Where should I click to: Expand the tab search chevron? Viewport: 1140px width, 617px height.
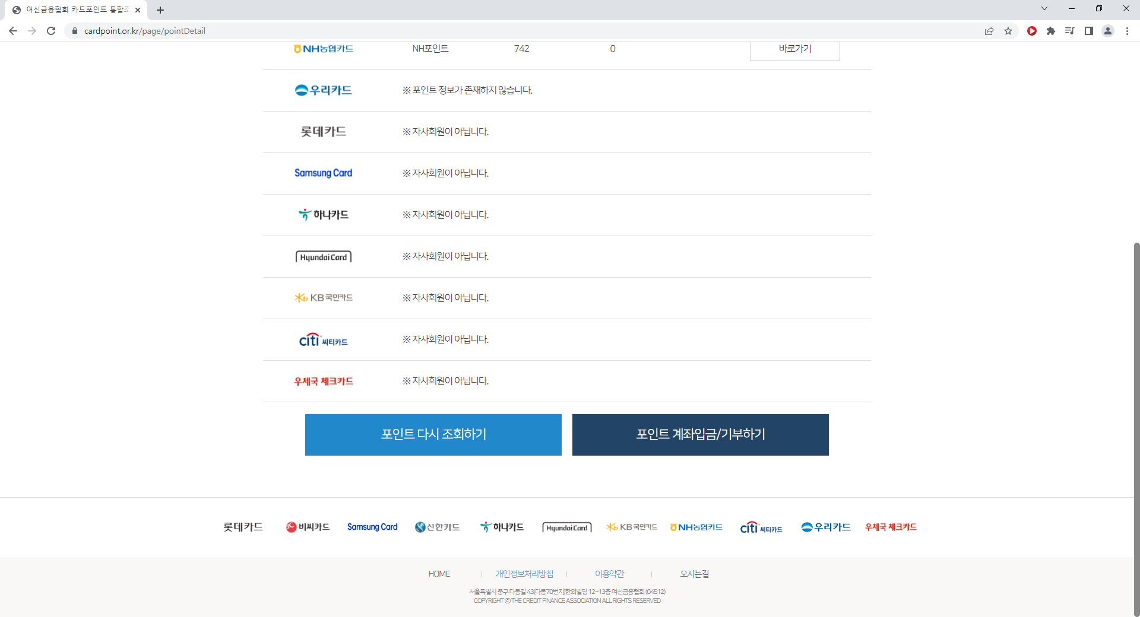click(1044, 9)
